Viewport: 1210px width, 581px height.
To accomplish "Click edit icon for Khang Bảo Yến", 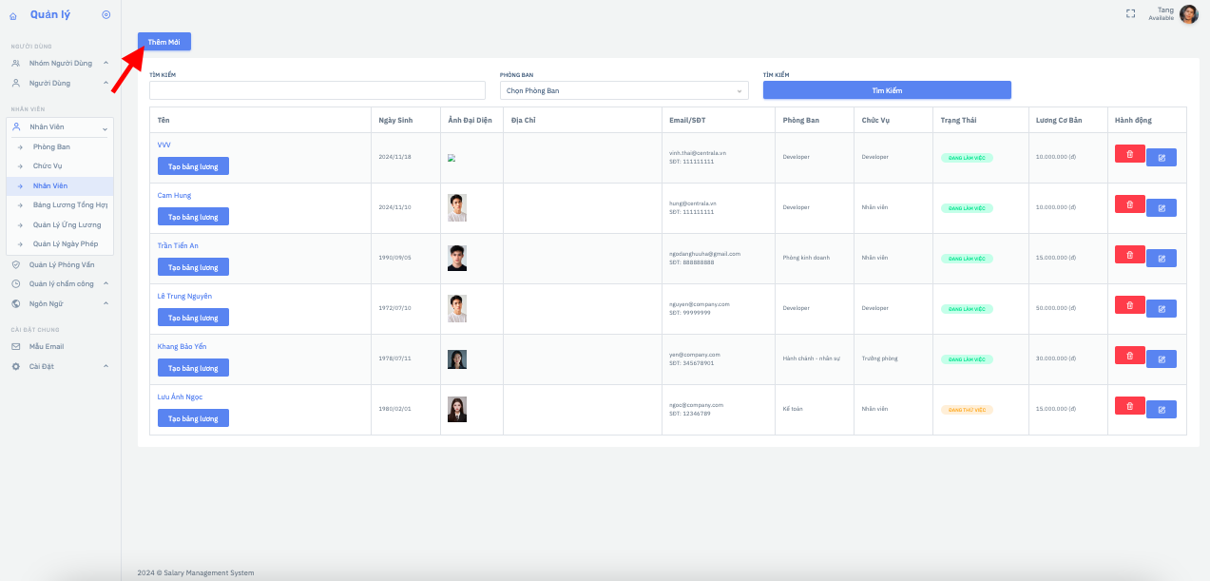I will 1161,358.
